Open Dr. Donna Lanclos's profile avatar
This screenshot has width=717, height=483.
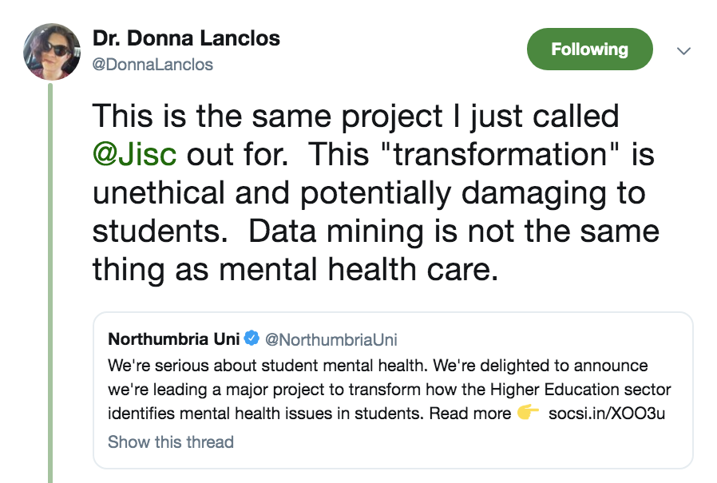[52, 51]
